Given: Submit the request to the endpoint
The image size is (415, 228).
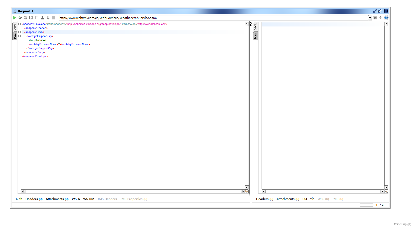Looking at the screenshot, I should pyautogui.click(x=14, y=18).
